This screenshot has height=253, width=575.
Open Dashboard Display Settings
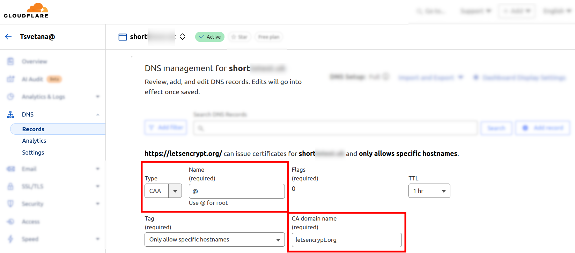(x=519, y=77)
